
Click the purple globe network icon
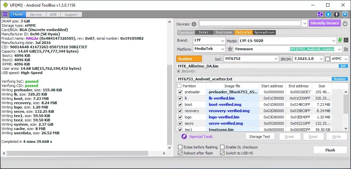click(320, 15)
